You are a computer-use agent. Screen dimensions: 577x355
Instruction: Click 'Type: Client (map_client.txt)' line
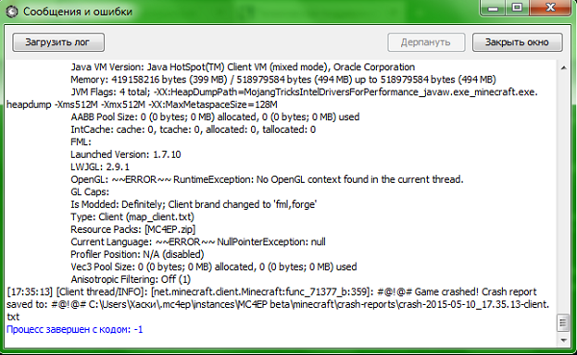[x=133, y=216]
